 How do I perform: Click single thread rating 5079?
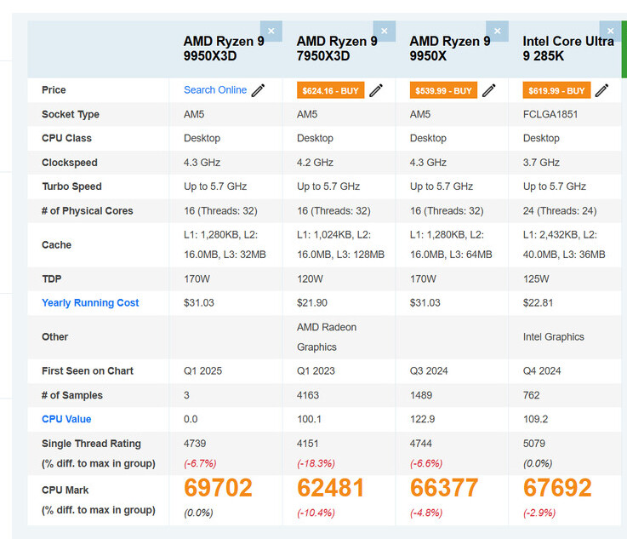click(x=534, y=444)
